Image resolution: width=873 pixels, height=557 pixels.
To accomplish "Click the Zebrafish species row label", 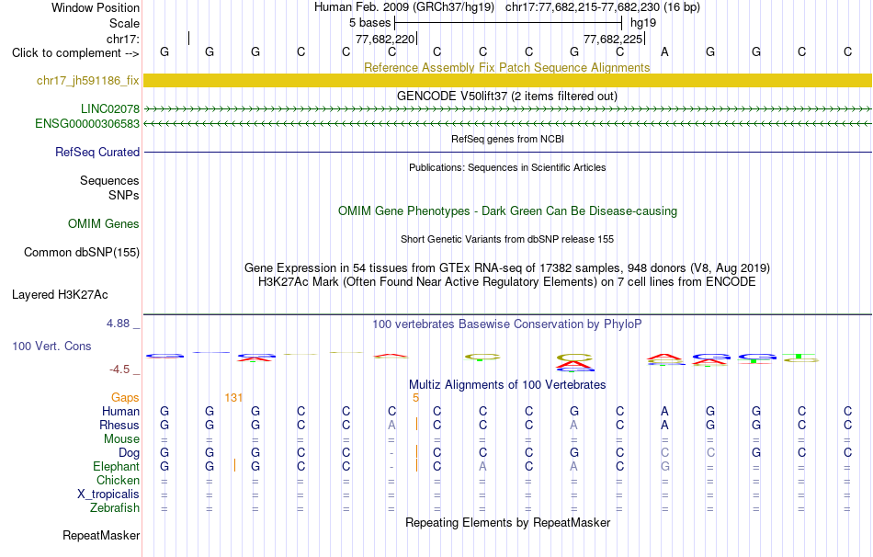I will click(115, 508).
